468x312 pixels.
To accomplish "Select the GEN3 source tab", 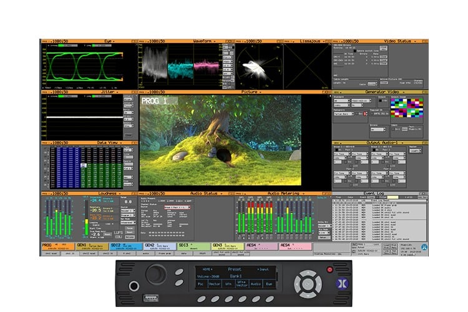I will pos(228,246).
